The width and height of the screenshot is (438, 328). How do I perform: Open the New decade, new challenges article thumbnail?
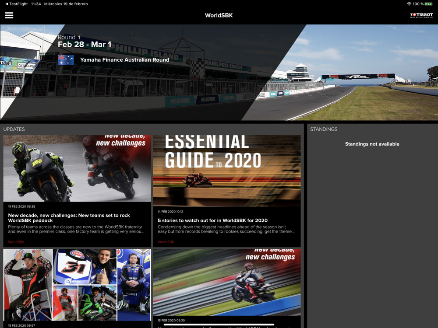click(x=77, y=168)
